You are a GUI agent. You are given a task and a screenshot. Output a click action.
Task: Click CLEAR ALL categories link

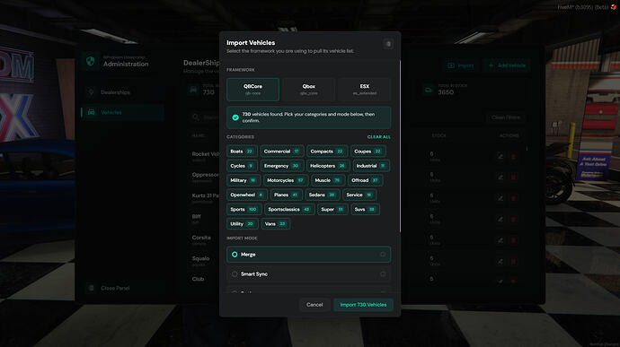click(x=379, y=137)
